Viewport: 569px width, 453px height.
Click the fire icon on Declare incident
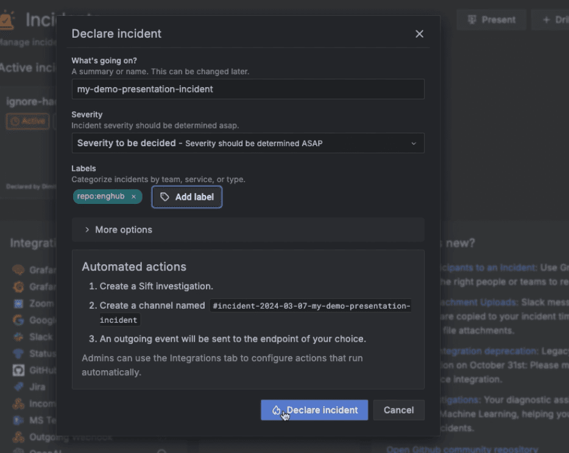277,410
